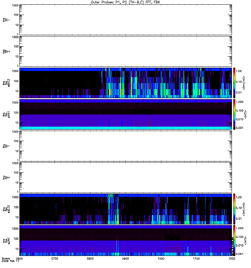This screenshot has width=251, height=268.
Task: Click the "0600" time axis label
Action: (x=19, y=259)
